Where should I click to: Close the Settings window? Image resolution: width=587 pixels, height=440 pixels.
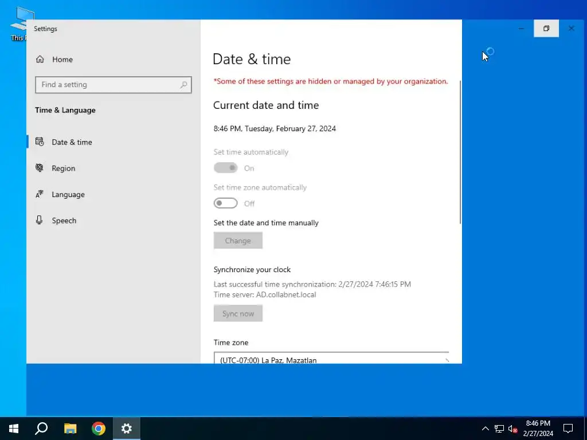tap(572, 29)
